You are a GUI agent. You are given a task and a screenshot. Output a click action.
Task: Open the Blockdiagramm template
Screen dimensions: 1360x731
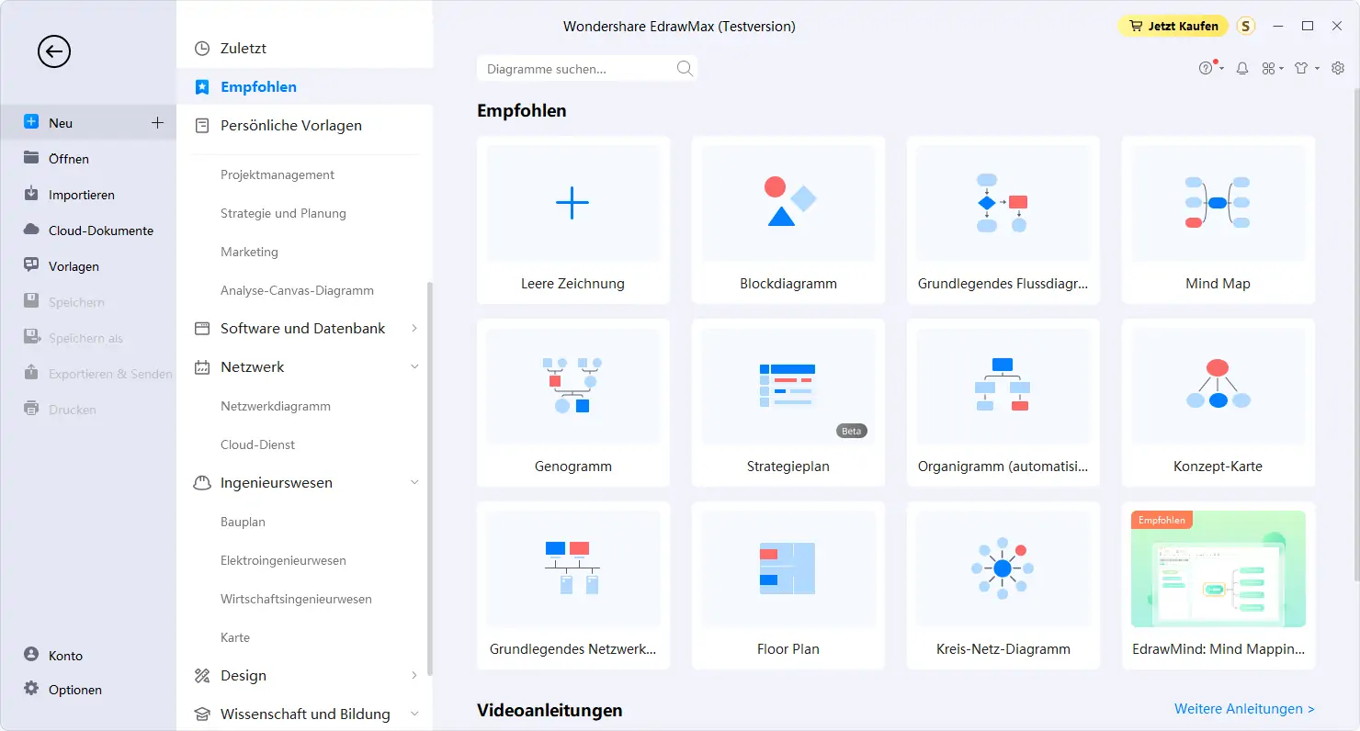tap(788, 220)
